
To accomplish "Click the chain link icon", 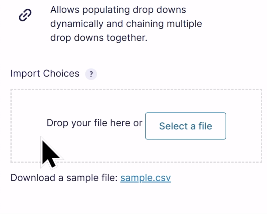I will (x=25, y=15).
